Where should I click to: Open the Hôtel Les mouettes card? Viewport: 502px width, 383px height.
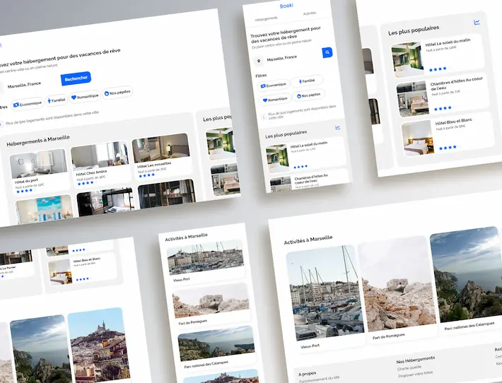162,156
